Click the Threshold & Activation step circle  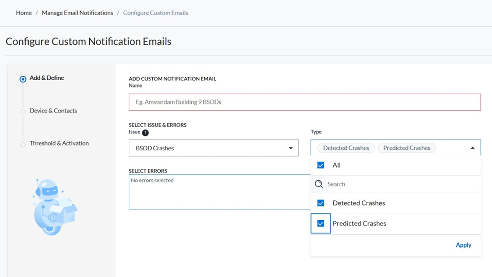(23, 145)
